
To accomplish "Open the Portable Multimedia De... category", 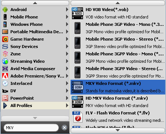I will [x=35, y=32].
